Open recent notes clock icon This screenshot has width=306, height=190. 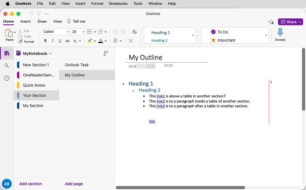tap(7, 78)
